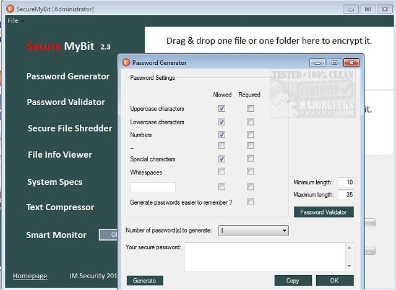Viewport: 396px width, 290px height.
Task: Click the custom characters text box
Action: point(153,187)
